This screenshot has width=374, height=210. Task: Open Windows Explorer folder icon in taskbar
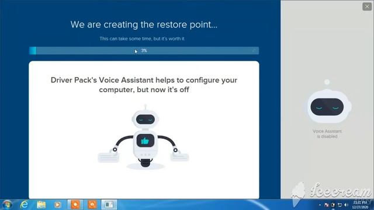41,205
